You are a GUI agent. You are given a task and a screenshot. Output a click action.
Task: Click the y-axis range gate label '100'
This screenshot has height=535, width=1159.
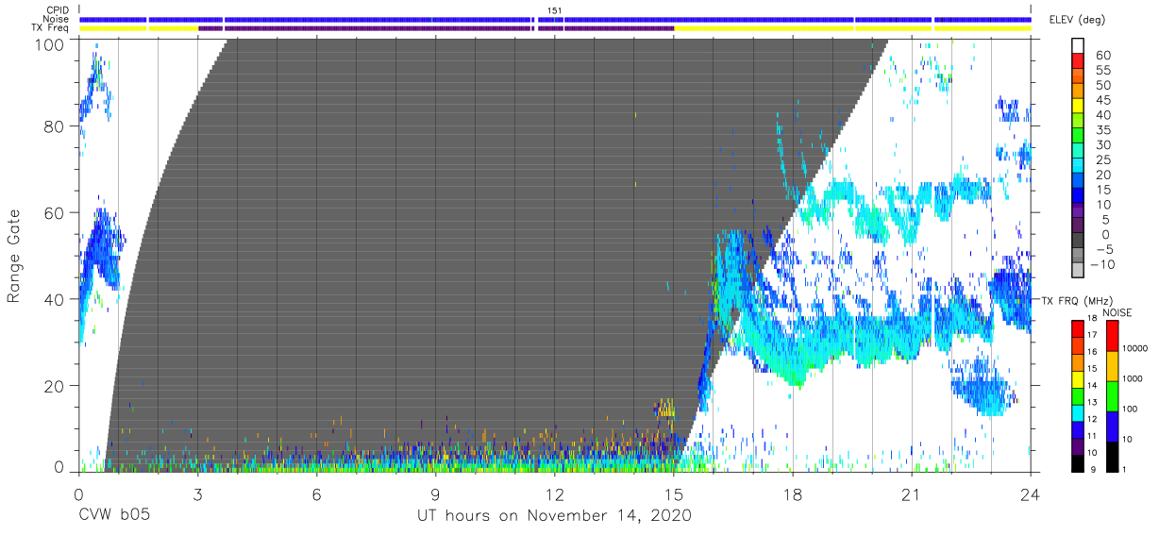click(50, 44)
